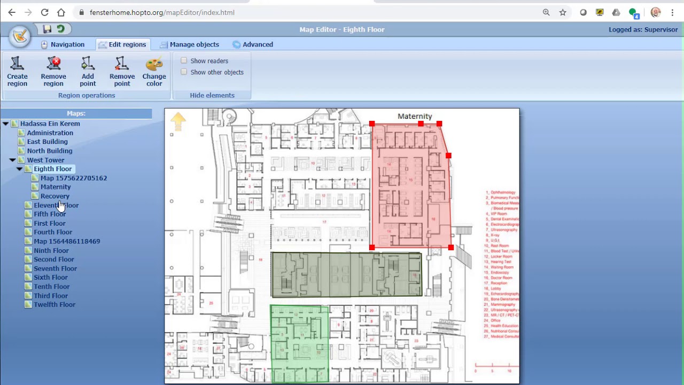This screenshot has height=385, width=684.
Task: Activate the Add point tool
Action: tap(88, 72)
